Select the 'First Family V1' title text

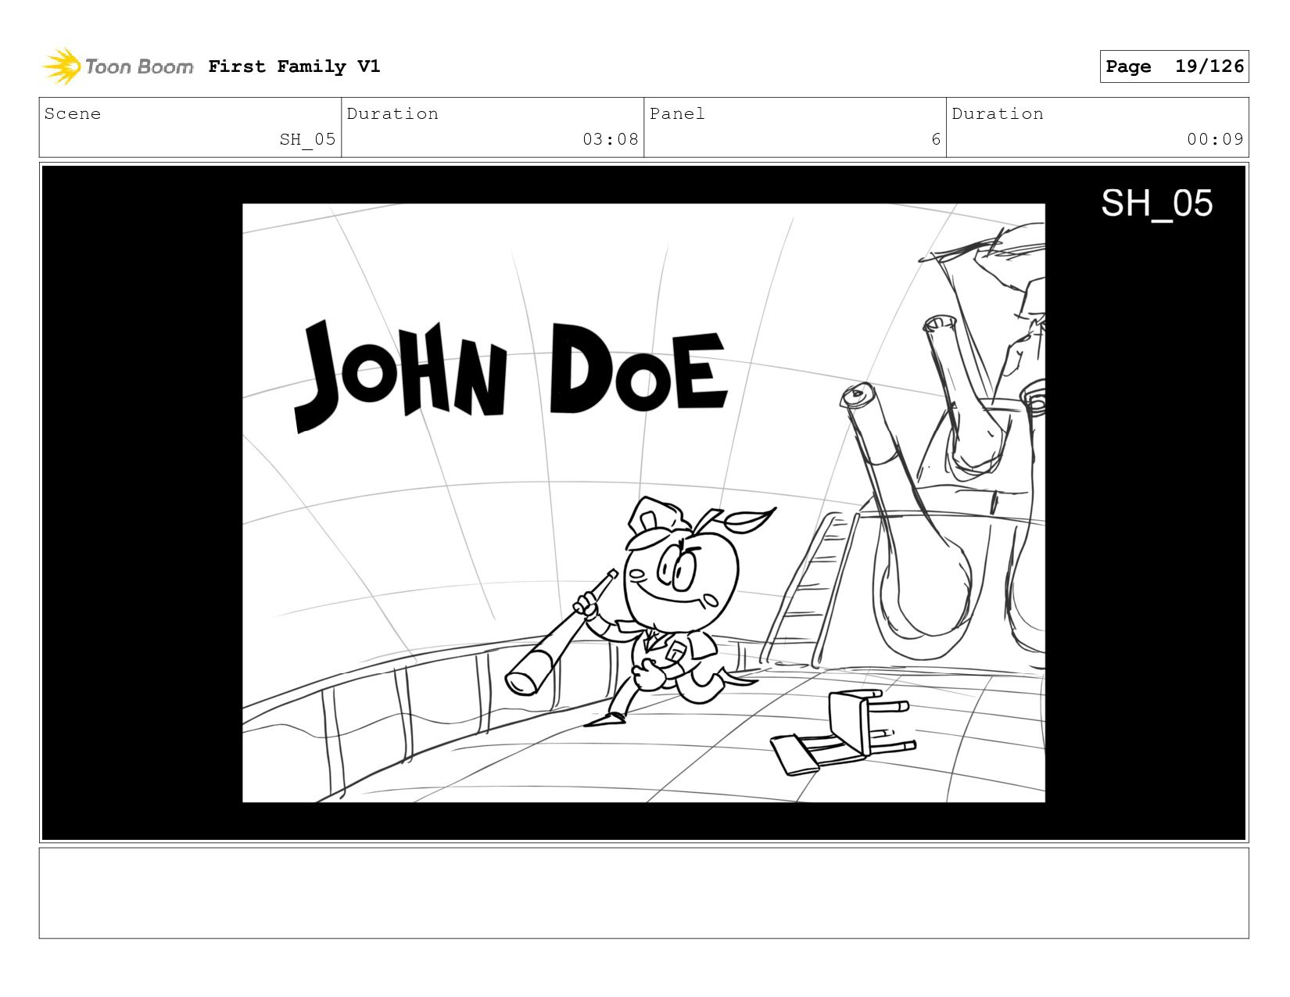[x=294, y=66]
